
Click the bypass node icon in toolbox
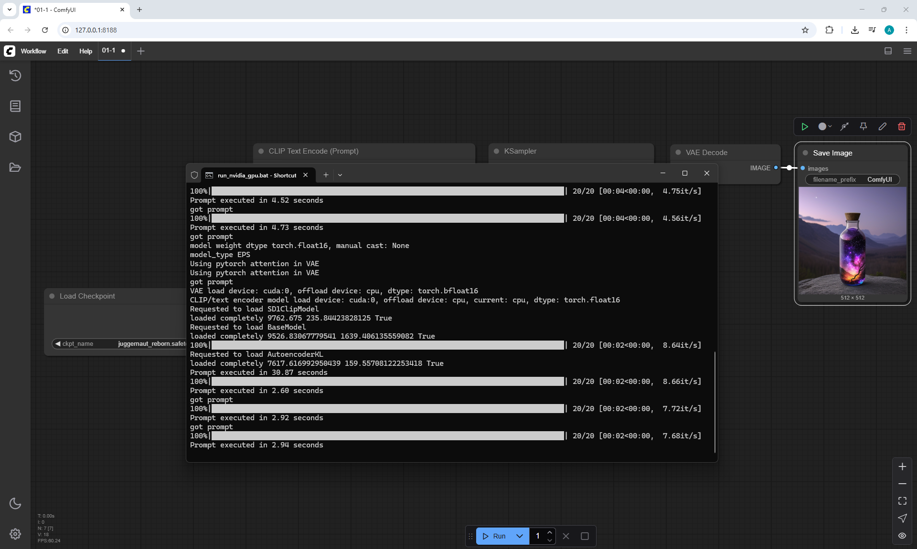tap(844, 126)
